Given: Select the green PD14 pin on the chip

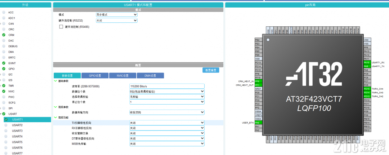Looking at the screenshot, I should coord(367,92).
